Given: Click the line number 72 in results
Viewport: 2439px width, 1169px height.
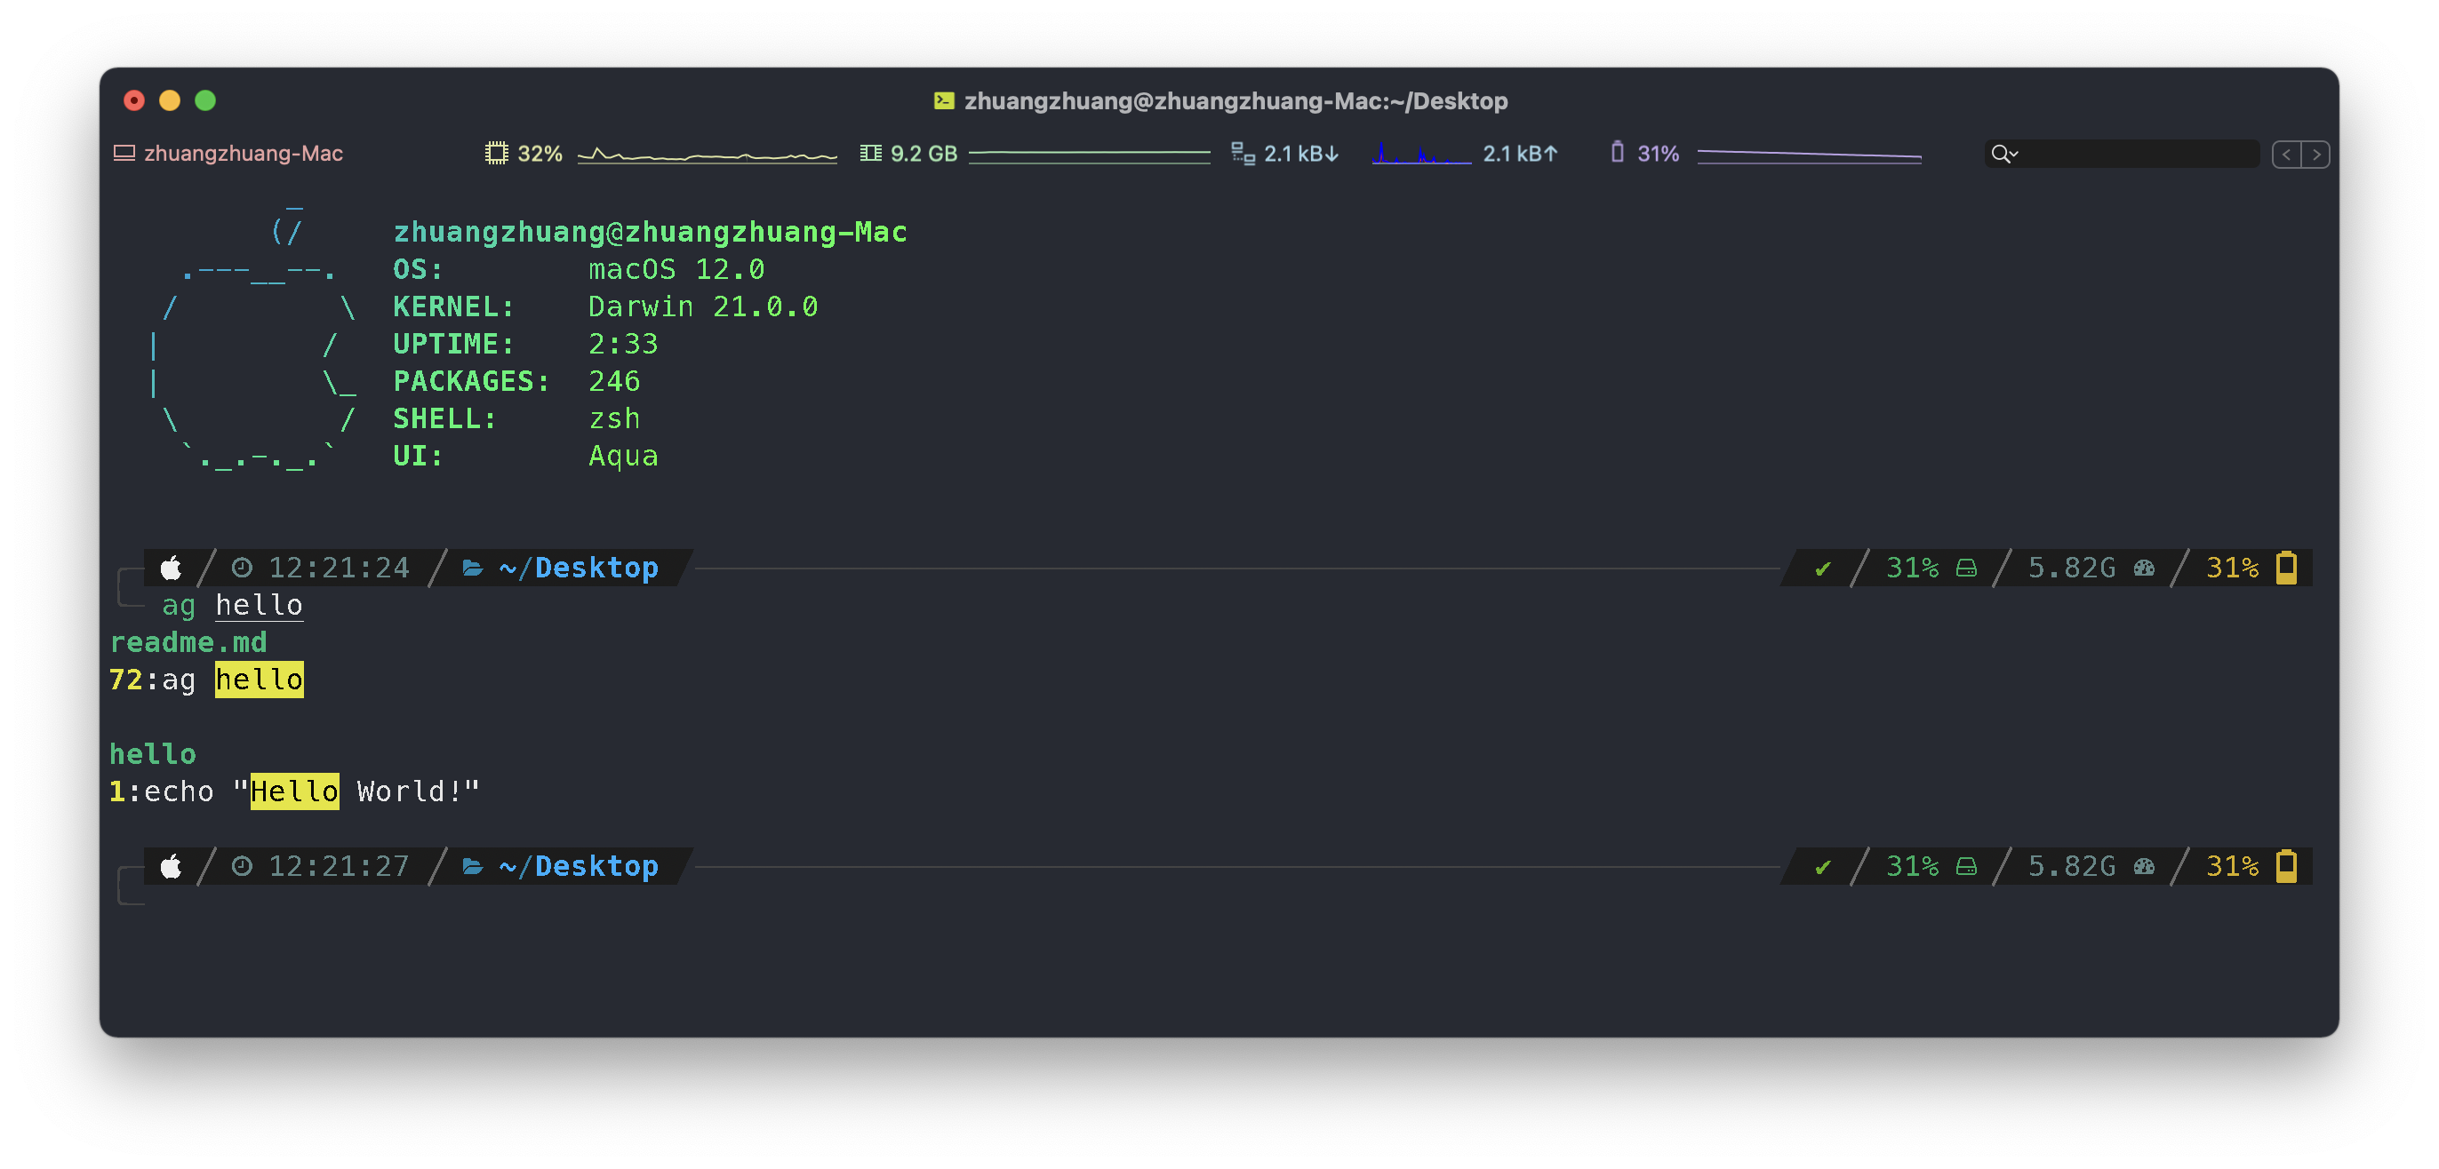Looking at the screenshot, I should pos(126,680).
